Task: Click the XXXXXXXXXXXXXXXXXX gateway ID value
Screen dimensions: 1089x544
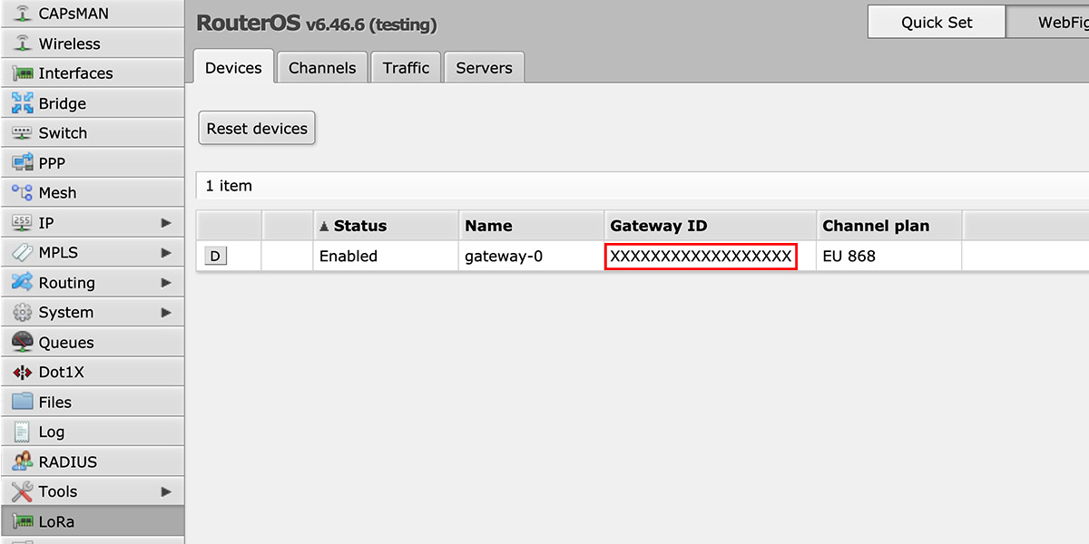Action: click(701, 257)
